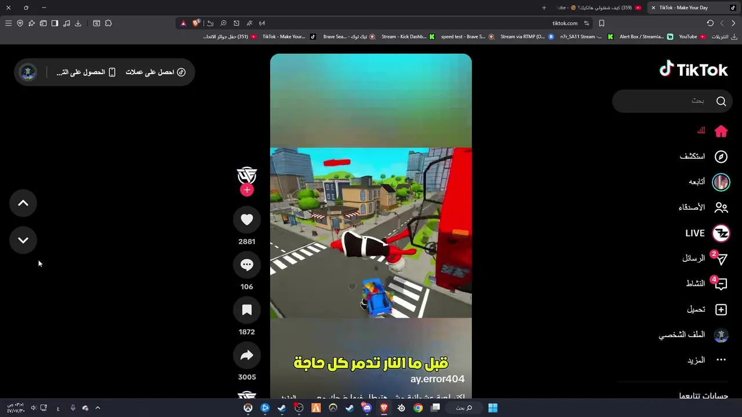Open browser downloads arrow icon
742x417 pixels.
click(78, 23)
